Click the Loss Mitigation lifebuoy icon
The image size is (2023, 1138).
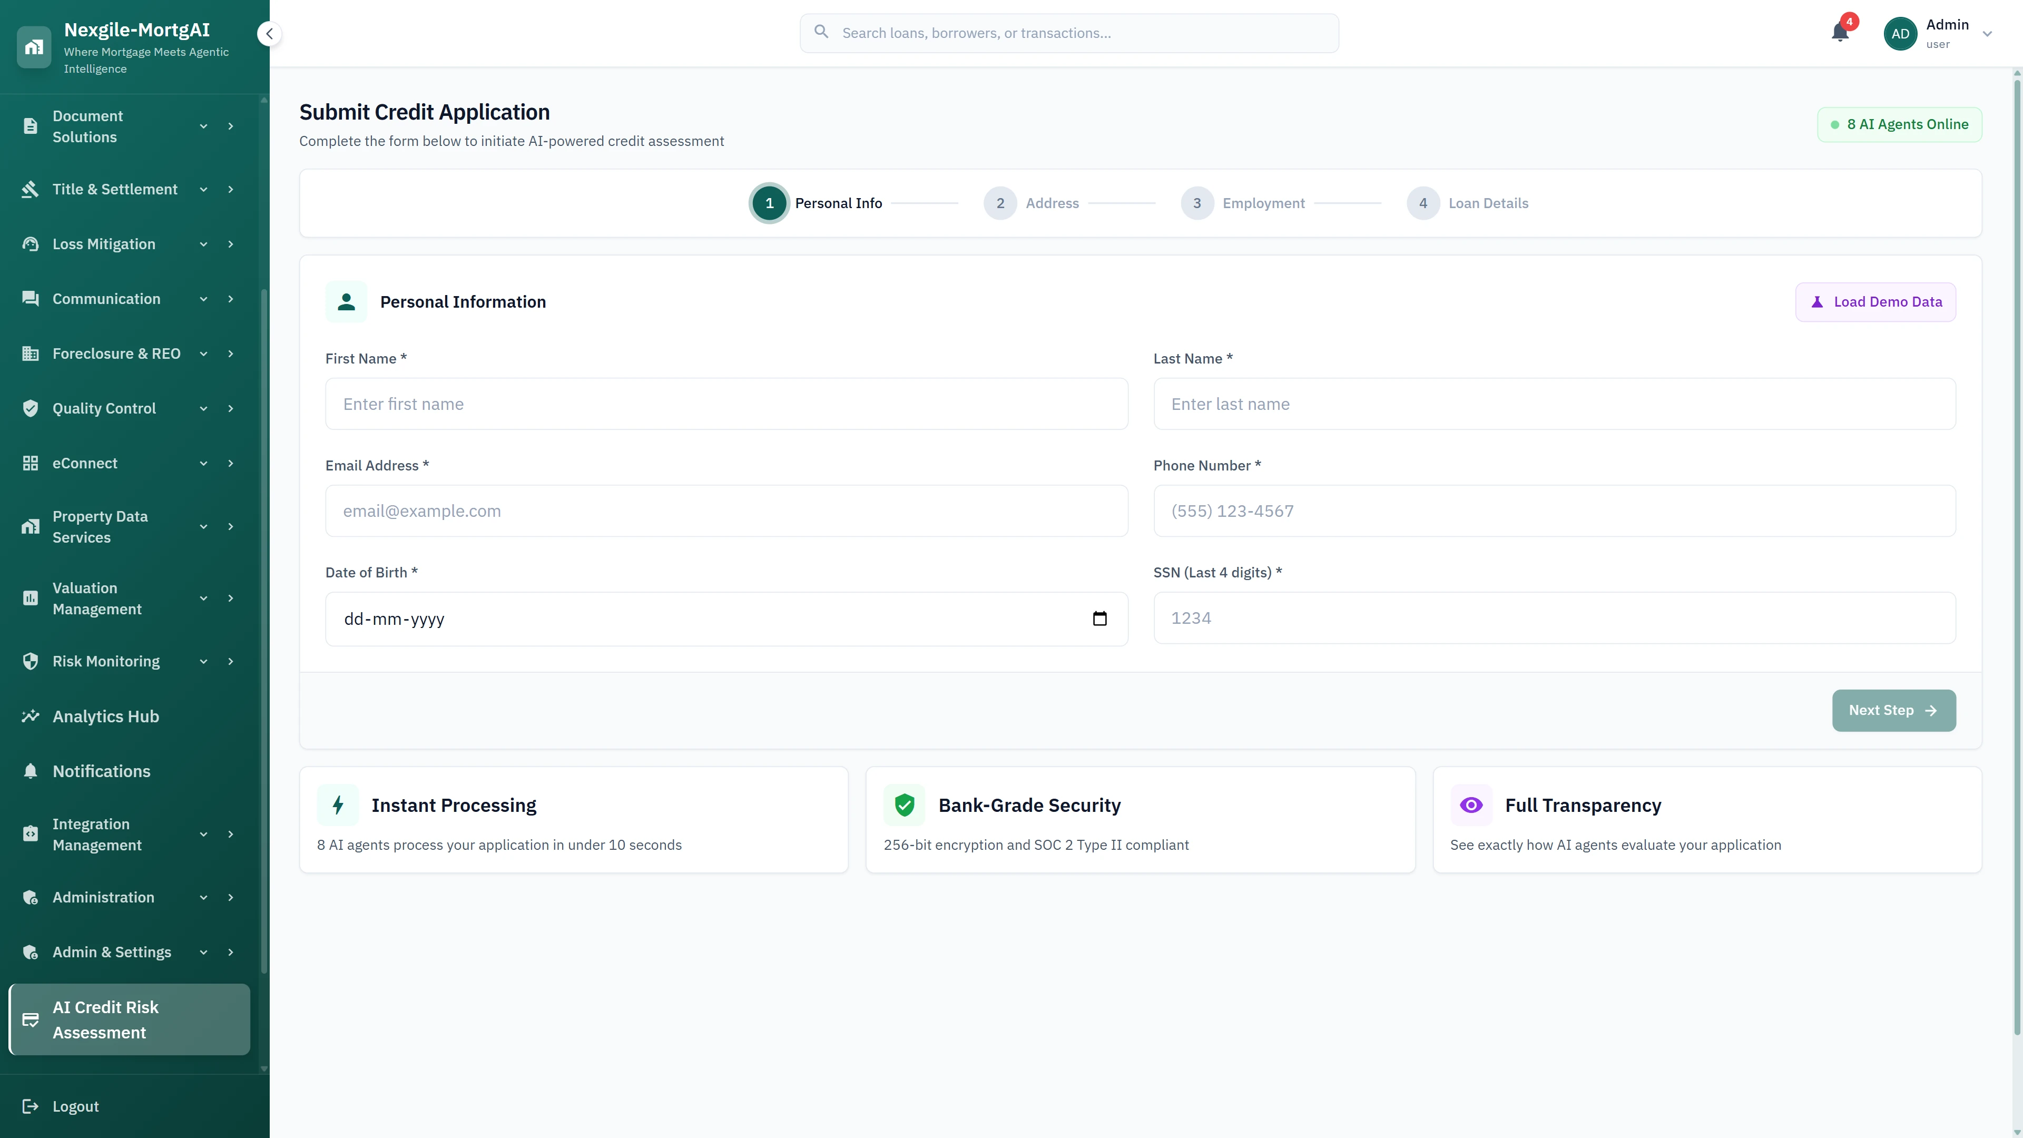click(30, 243)
